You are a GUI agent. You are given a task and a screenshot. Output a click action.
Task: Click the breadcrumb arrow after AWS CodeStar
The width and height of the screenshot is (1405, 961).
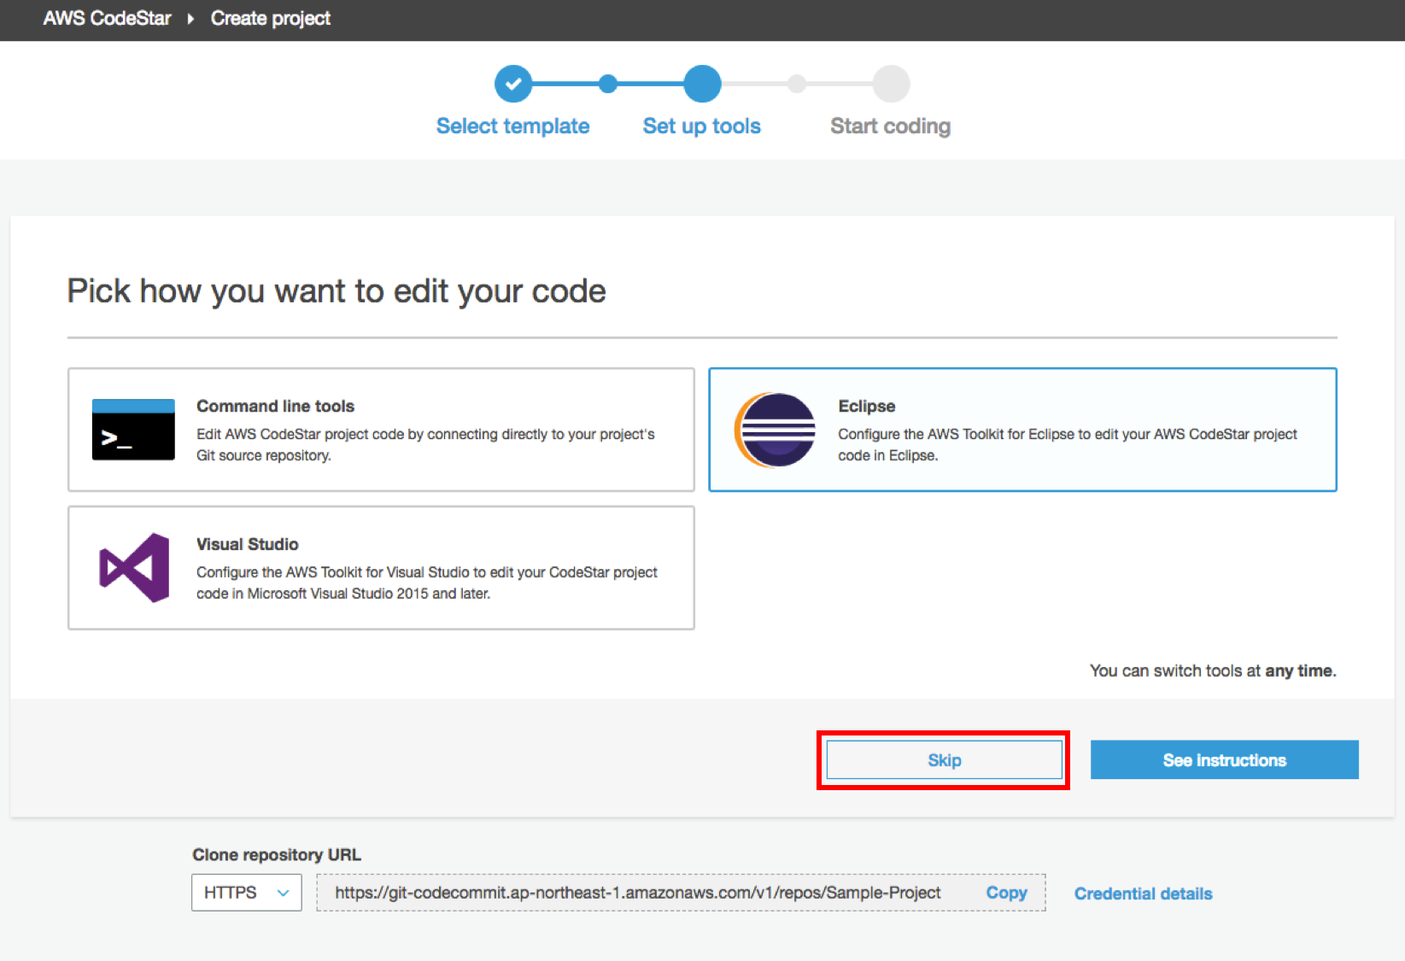pos(190,19)
